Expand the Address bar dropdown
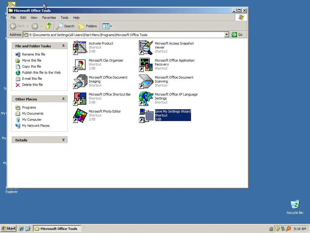 pos(227,35)
